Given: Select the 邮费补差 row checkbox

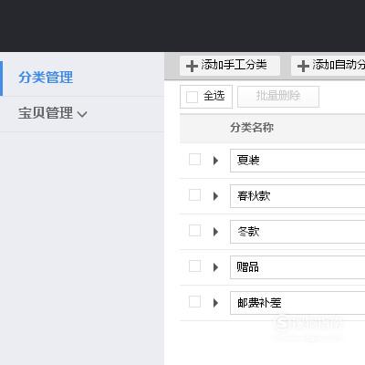Looking at the screenshot, I should 194,302.
